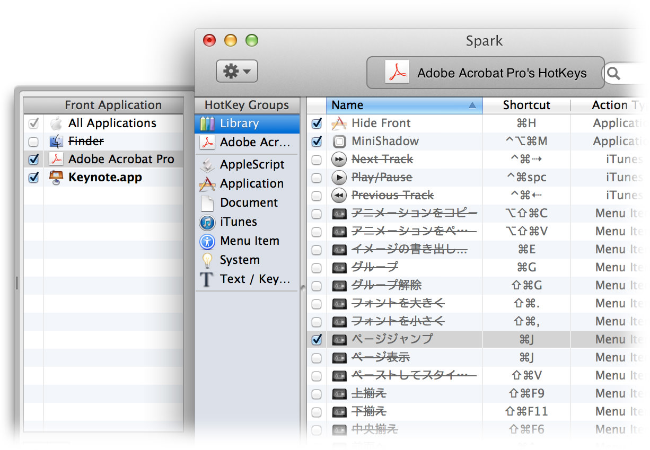Enable the グループ解除 hotkey checkbox
The image size is (650, 450).
[x=317, y=286]
